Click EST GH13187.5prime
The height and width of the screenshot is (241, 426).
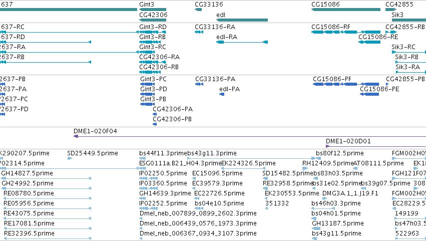pyautogui.click(x=338, y=224)
